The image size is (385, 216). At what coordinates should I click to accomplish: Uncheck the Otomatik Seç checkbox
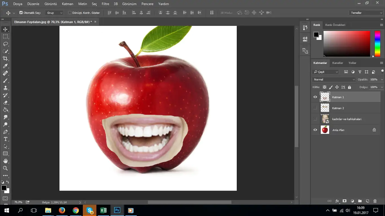tap(21, 13)
